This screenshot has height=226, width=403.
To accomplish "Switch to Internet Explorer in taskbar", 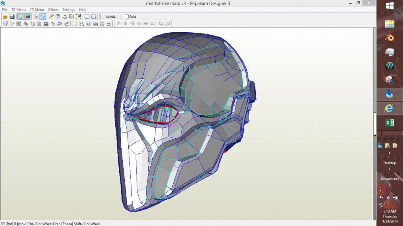I will [390, 108].
